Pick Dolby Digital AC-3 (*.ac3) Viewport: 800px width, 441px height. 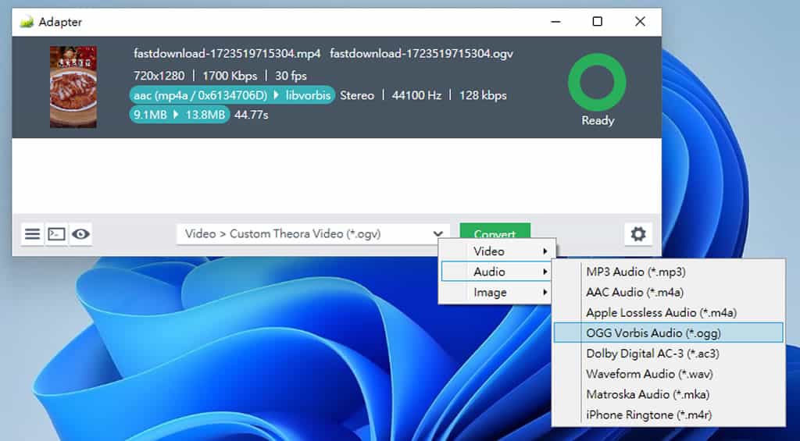669,354
